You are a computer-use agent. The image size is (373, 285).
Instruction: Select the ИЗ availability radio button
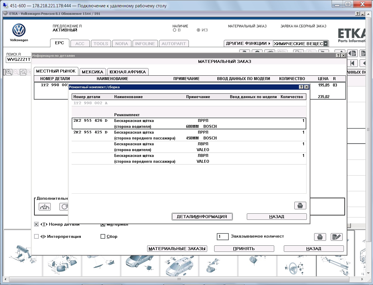pyautogui.click(x=198, y=30)
